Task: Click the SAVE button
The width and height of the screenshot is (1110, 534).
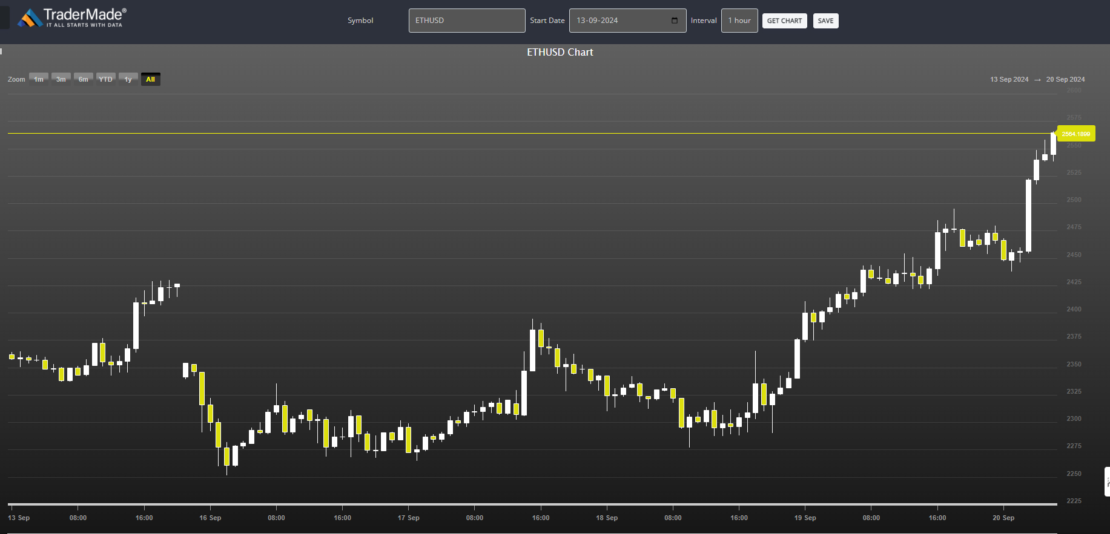Action: coord(825,21)
